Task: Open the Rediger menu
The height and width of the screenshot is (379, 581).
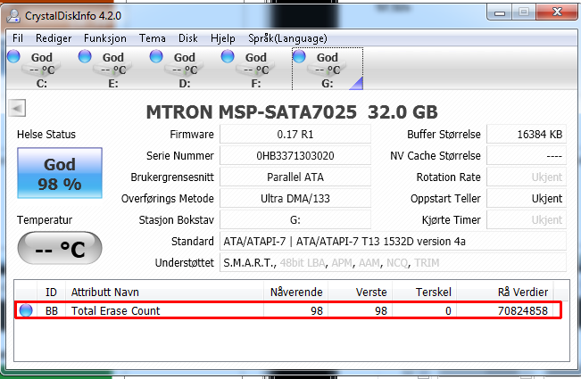Action: click(54, 38)
